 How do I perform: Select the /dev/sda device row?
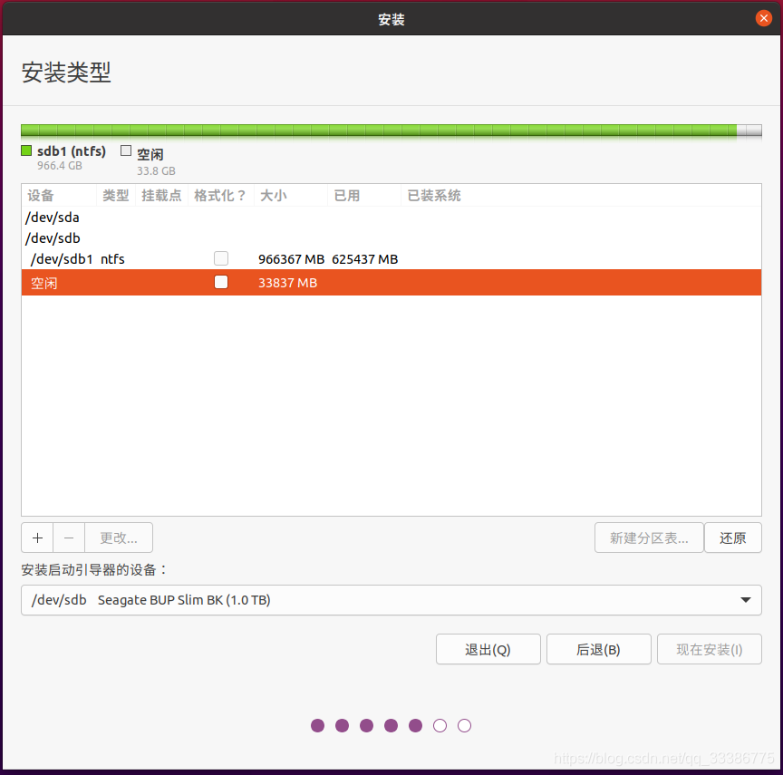tap(391, 218)
